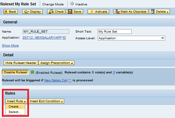The image size is (175, 118).
Task: Click the Disable Ruleset button
Action: [x=15, y=72]
